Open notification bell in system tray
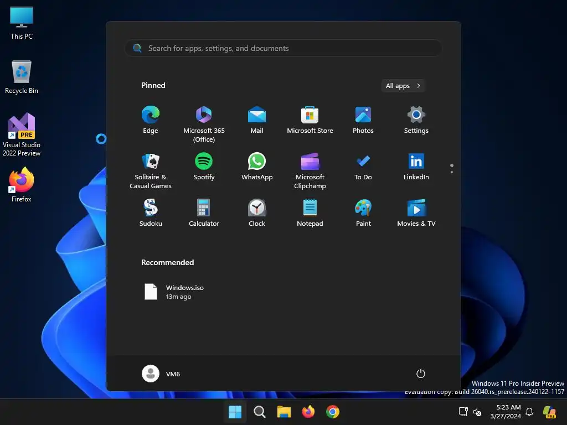Viewport: 567px width, 425px height. pyautogui.click(x=529, y=412)
